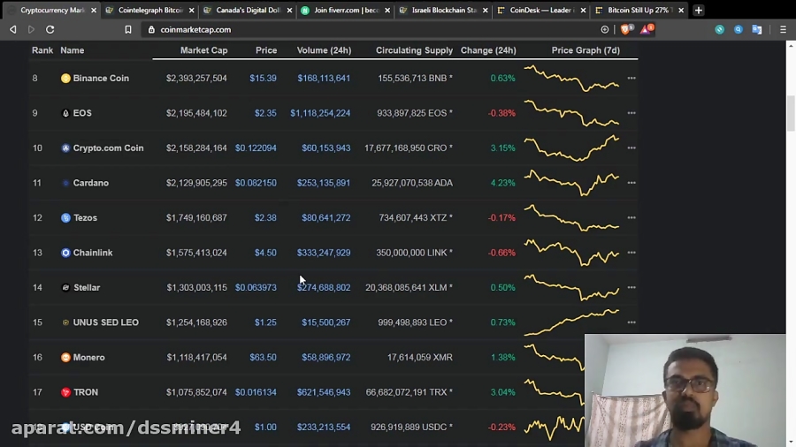Image resolution: width=796 pixels, height=447 pixels.
Task: Go back with the browser back arrow
Action: pyautogui.click(x=13, y=30)
